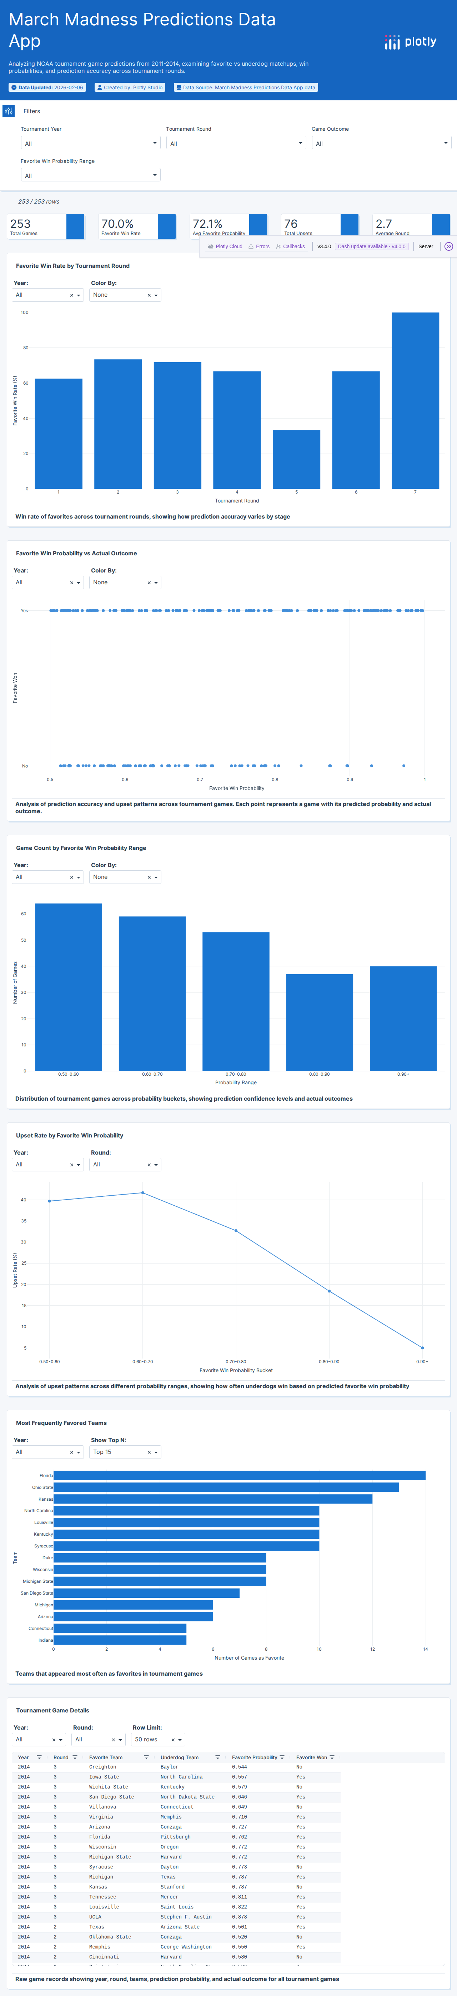Click the Favorite Win Rate 70.0% card

138,226
